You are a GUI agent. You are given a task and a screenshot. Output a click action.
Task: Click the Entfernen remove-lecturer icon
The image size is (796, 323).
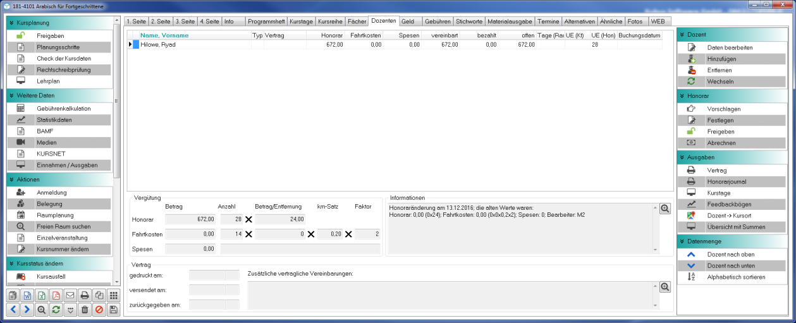tap(691, 70)
